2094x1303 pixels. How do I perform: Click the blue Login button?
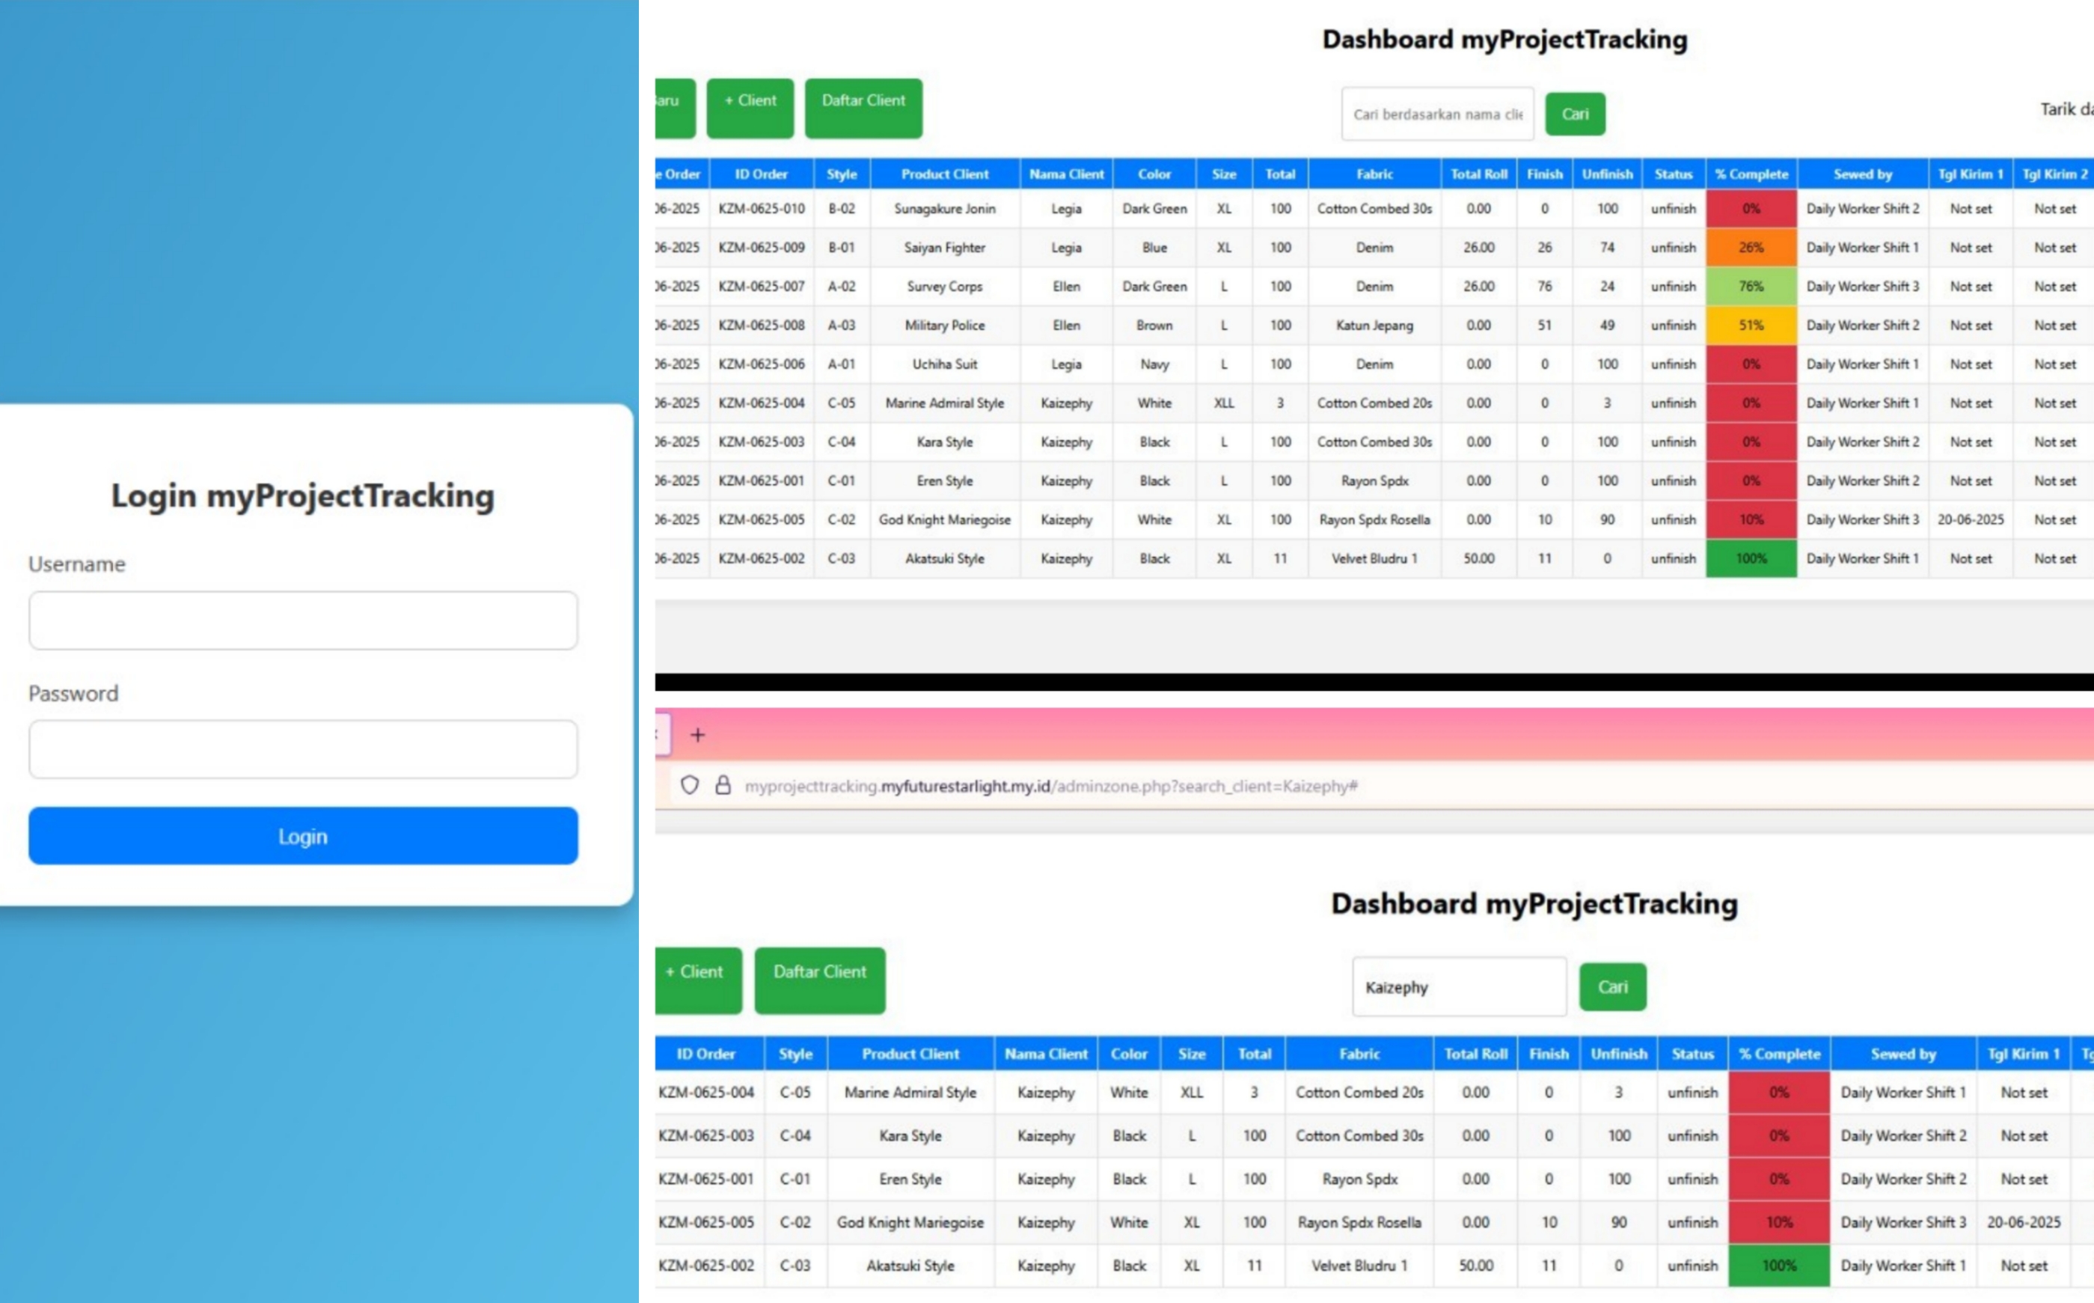tap(302, 836)
